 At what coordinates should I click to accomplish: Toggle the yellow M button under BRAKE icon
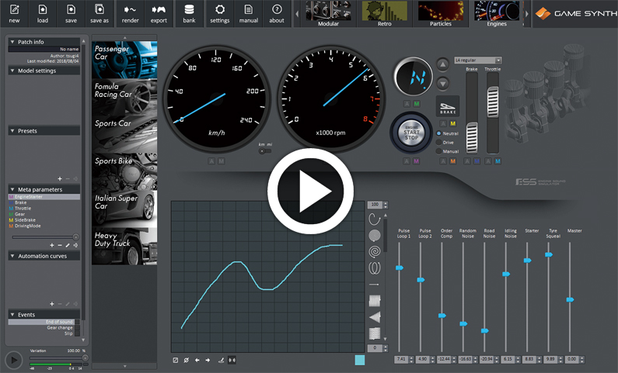pos(453,123)
